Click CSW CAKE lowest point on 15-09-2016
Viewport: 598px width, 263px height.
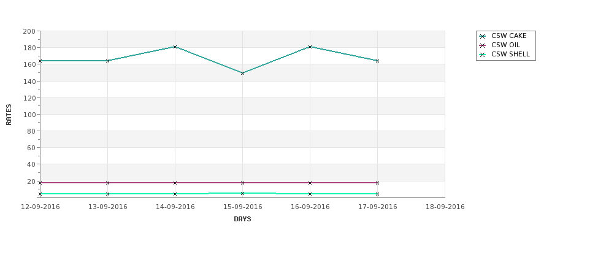pos(242,73)
